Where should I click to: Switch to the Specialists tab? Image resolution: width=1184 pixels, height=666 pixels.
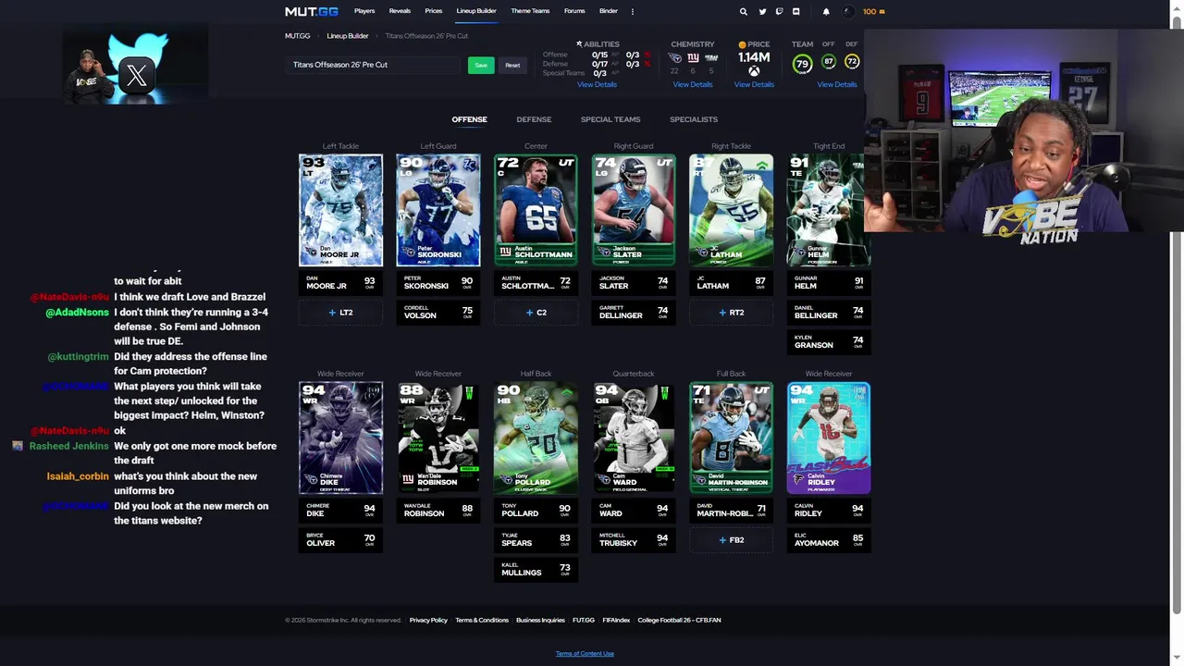pos(694,119)
